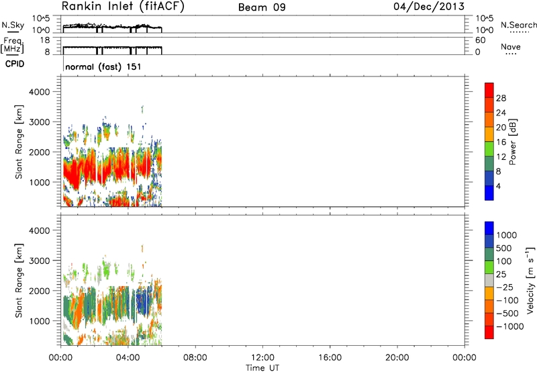Click the '12:00' time tick label

[262, 358]
